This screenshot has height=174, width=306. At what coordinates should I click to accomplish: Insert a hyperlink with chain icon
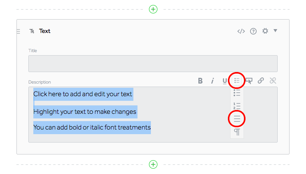261,80
